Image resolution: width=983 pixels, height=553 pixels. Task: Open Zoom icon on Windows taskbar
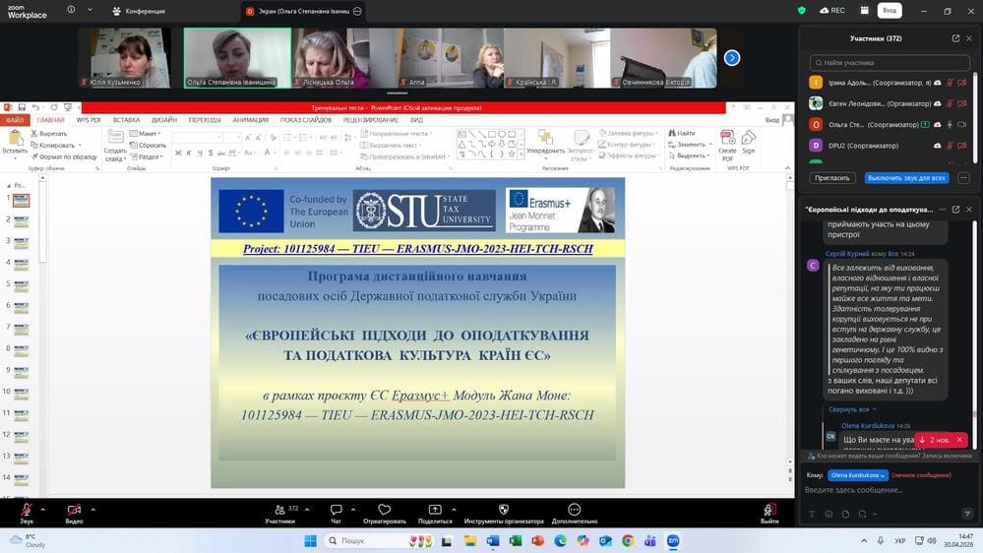coord(673,540)
